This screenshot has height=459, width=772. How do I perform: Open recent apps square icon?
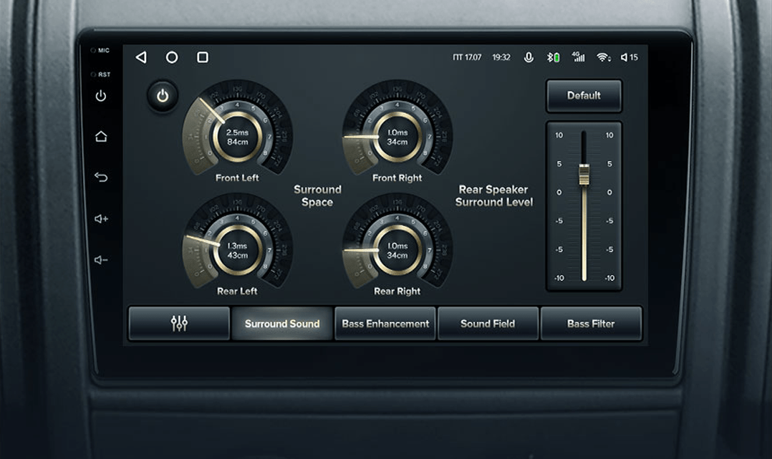coord(203,57)
